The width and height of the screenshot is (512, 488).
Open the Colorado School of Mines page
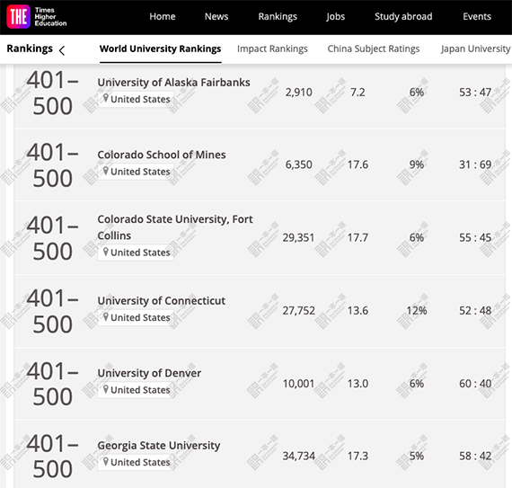coord(162,155)
